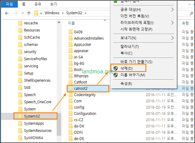Select the cs-CZ folder name

click(79, 120)
